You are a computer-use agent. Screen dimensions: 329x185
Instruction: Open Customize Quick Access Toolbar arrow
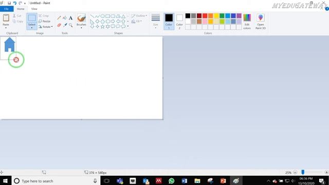point(25,4)
